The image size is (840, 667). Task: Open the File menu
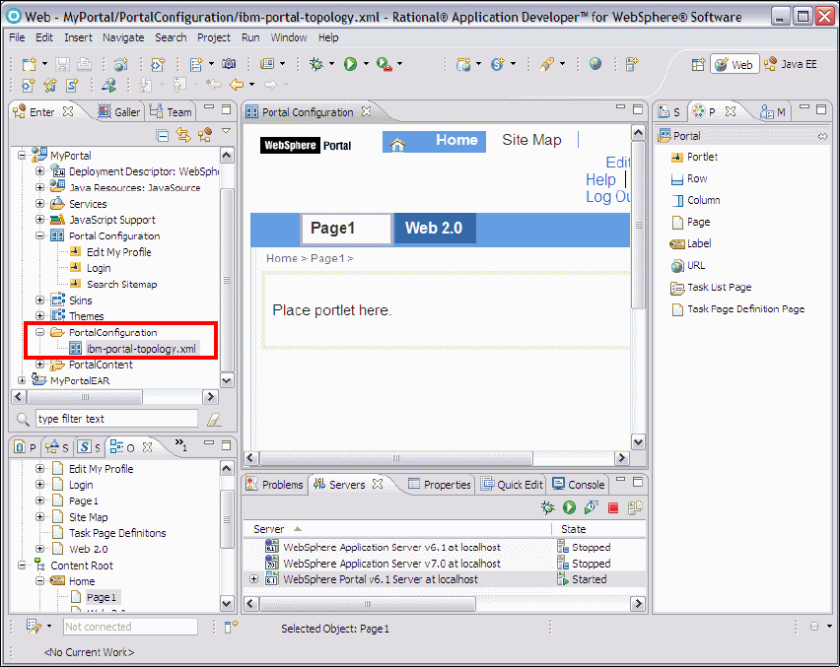pyautogui.click(x=17, y=37)
